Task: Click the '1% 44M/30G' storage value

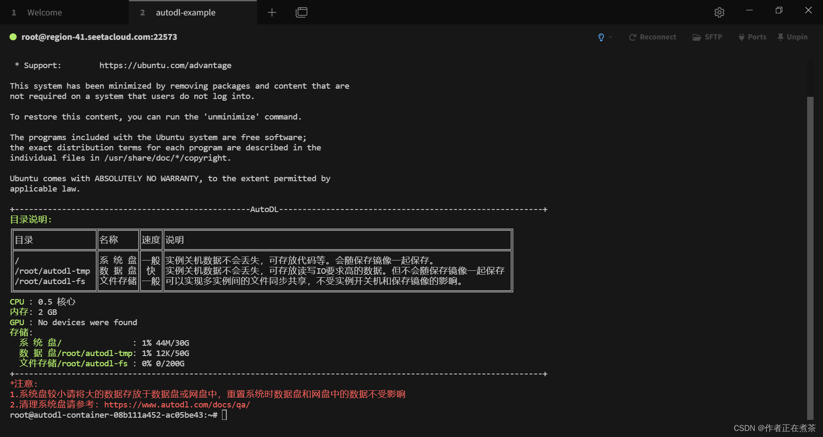Action: (x=165, y=343)
